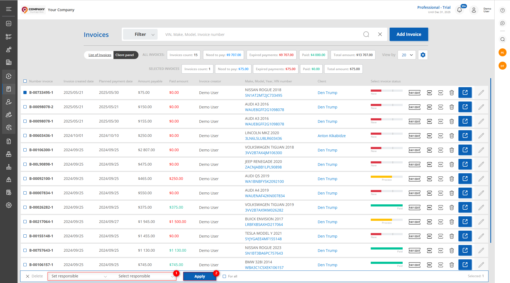This screenshot has width=510, height=283.
Task: Open the Set responsible action dropdown
Action: tap(79, 276)
